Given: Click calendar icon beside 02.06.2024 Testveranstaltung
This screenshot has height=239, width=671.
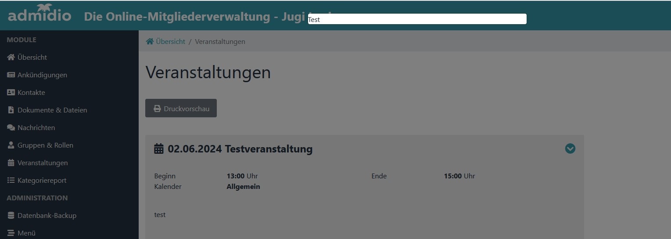Looking at the screenshot, I should 159,148.
